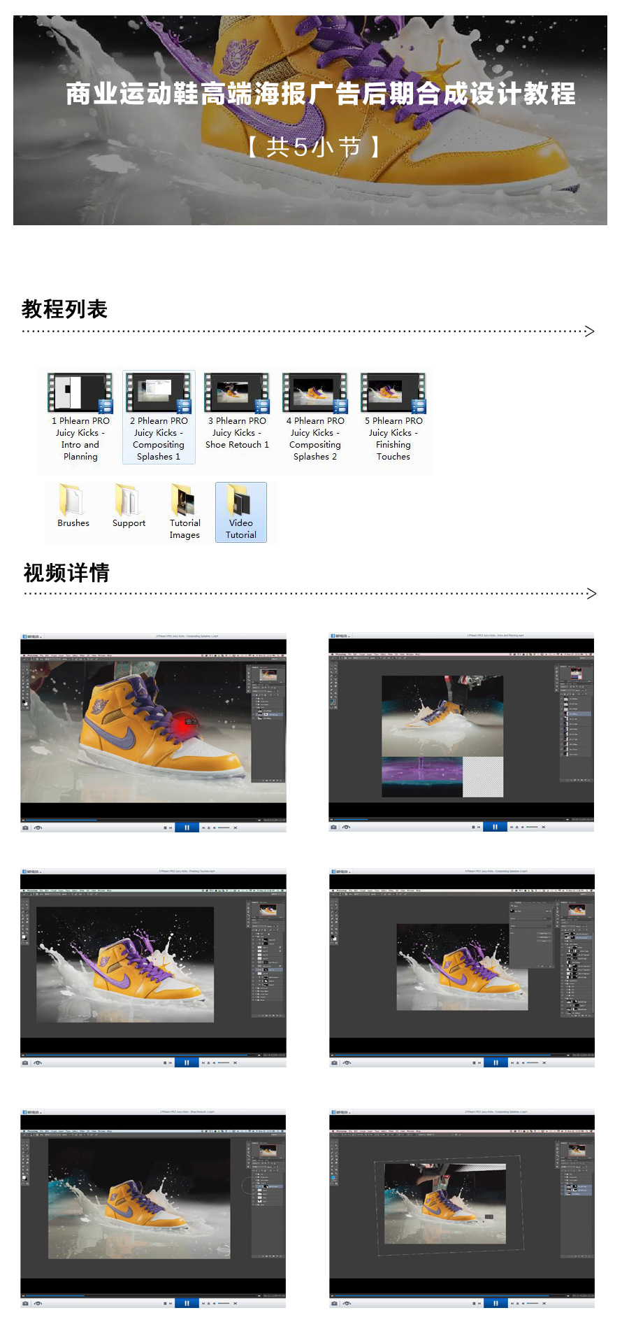This screenshot has width=622, height=1329.
Task: Click the eye icon in the Finishing Touches player
Action: coord(38,1063)
